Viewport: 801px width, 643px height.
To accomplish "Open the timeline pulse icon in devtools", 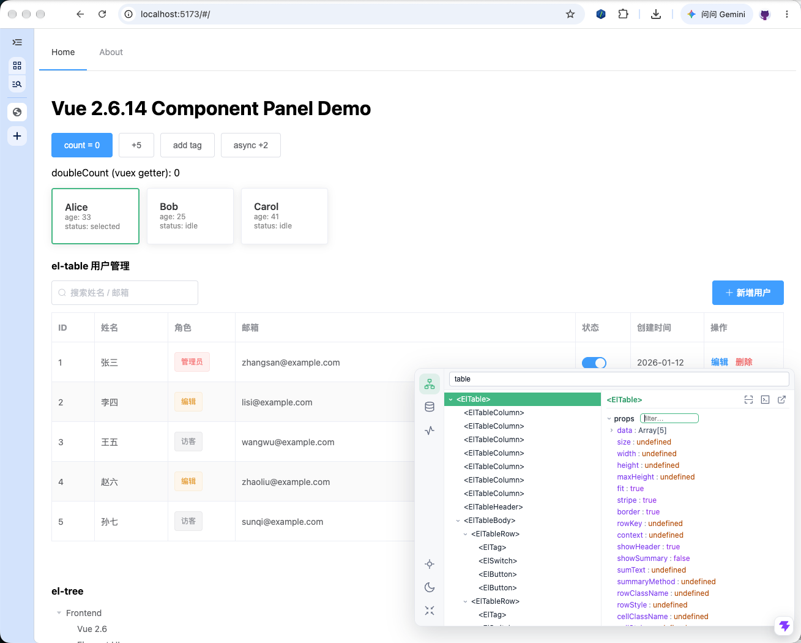I will 430,431.
